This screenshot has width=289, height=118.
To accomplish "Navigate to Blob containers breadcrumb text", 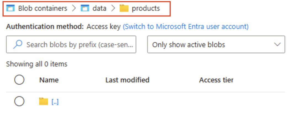I will 42,8.
